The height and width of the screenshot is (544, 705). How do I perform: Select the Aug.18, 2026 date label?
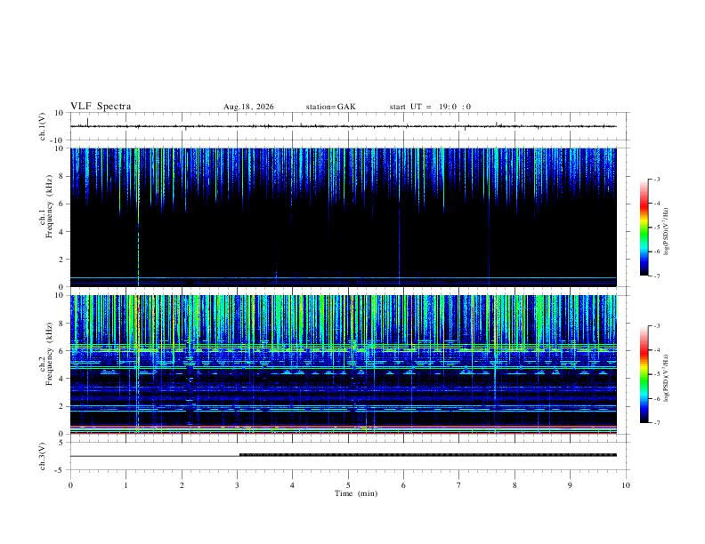(x=248, y=107)
